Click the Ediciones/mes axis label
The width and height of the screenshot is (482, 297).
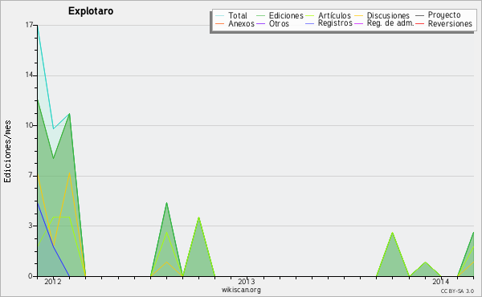point(7,152)
